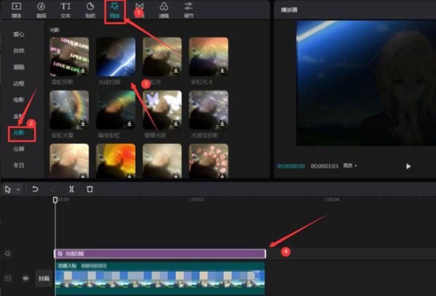Screen dimensions: 436x296
Task: Click the delete trash icon in timeline toolbar
Action: [90, 189]
